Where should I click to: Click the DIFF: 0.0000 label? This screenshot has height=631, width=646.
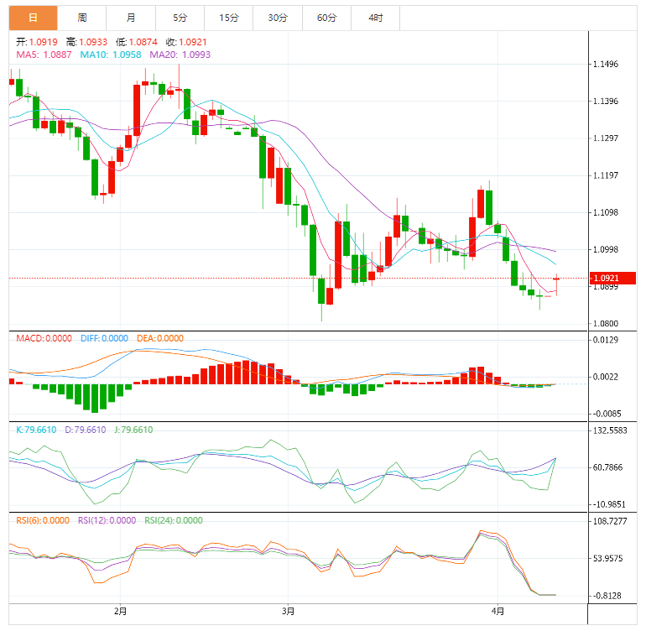point(104,338)
